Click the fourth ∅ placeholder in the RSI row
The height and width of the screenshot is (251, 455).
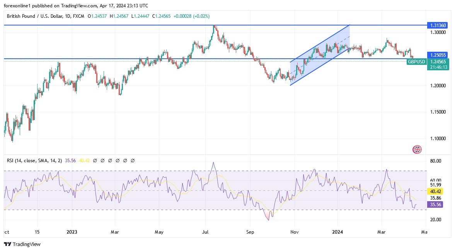(x=118, y=160)
